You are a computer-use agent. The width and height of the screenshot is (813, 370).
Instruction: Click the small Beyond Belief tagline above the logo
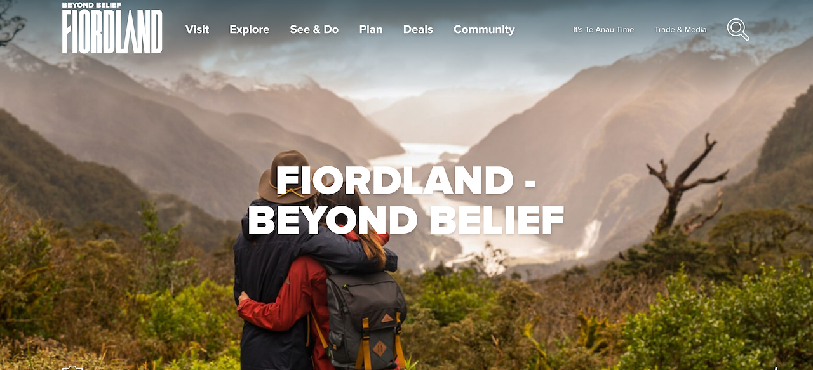91,6
